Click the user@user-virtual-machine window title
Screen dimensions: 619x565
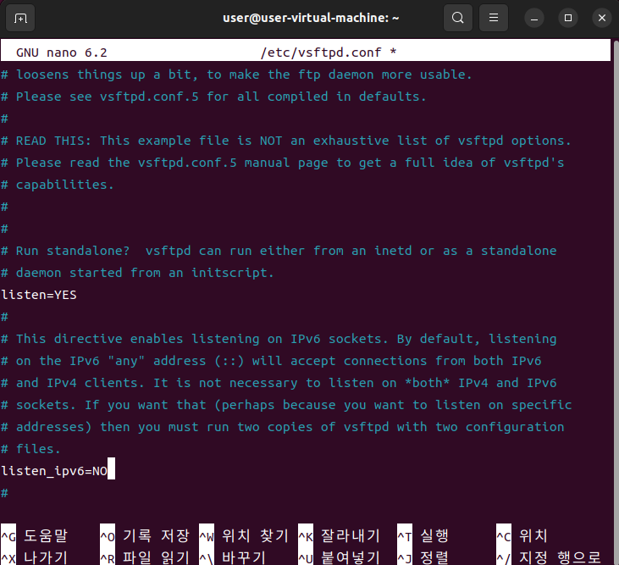[311, 18]
